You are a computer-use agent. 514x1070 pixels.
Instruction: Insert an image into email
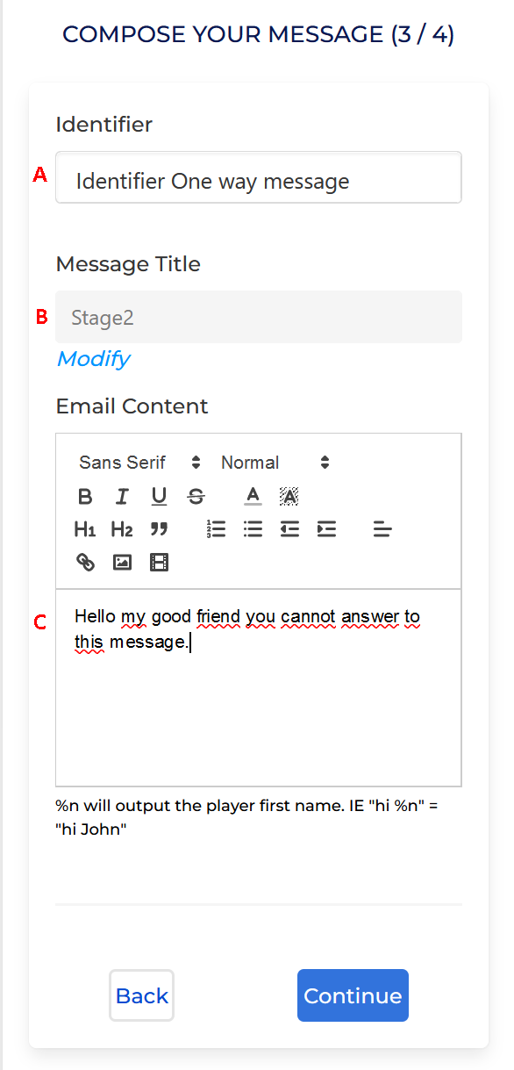click(x=122, y=562)
